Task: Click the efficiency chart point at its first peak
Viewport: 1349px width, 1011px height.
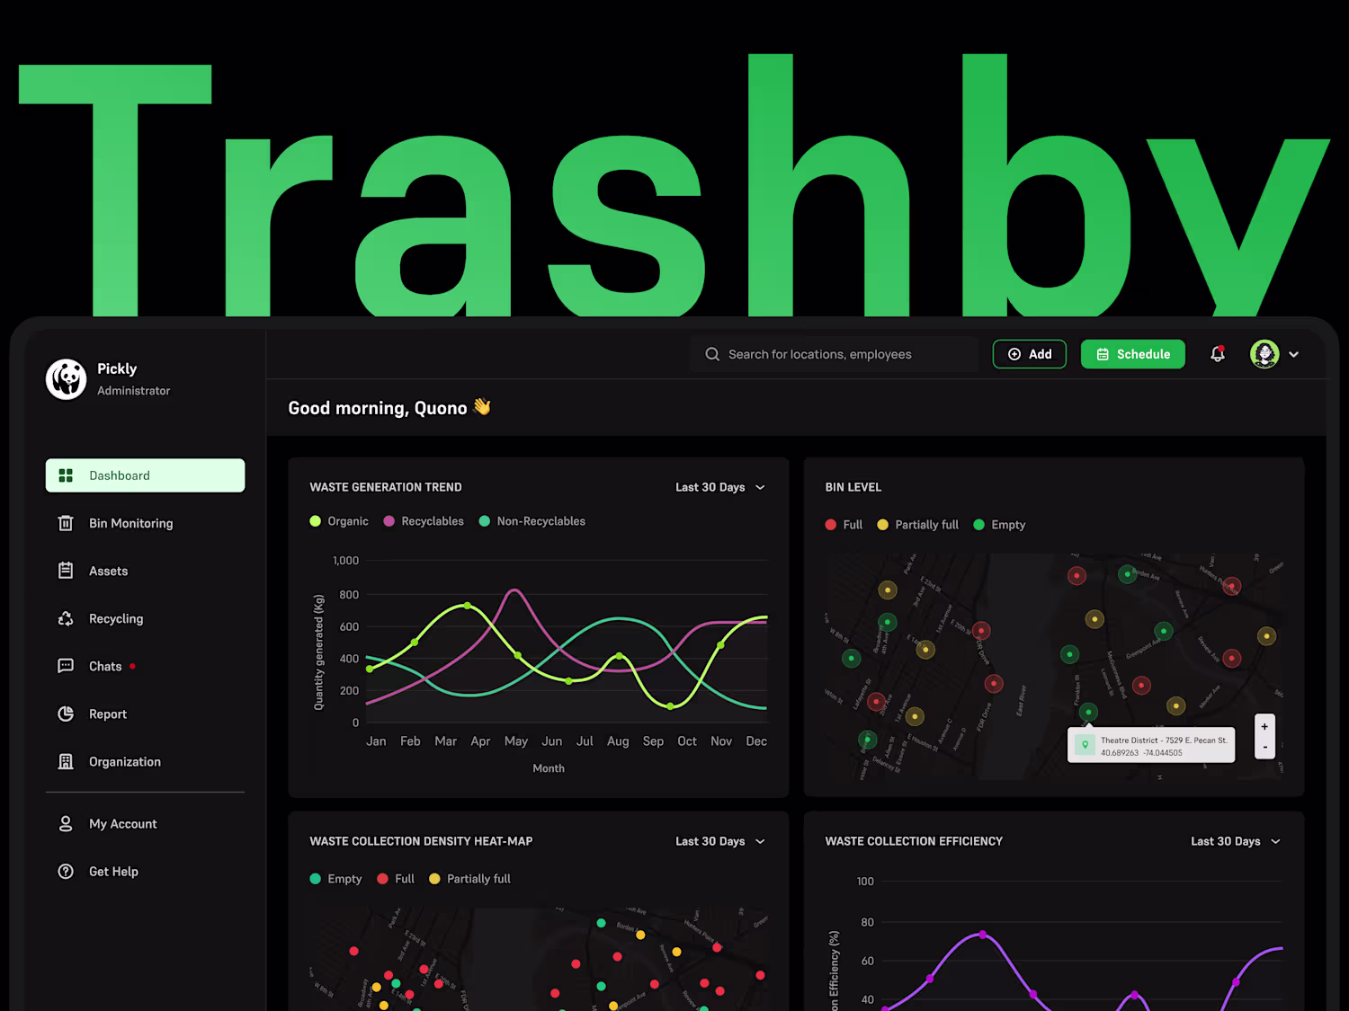Action: point(982,935)
